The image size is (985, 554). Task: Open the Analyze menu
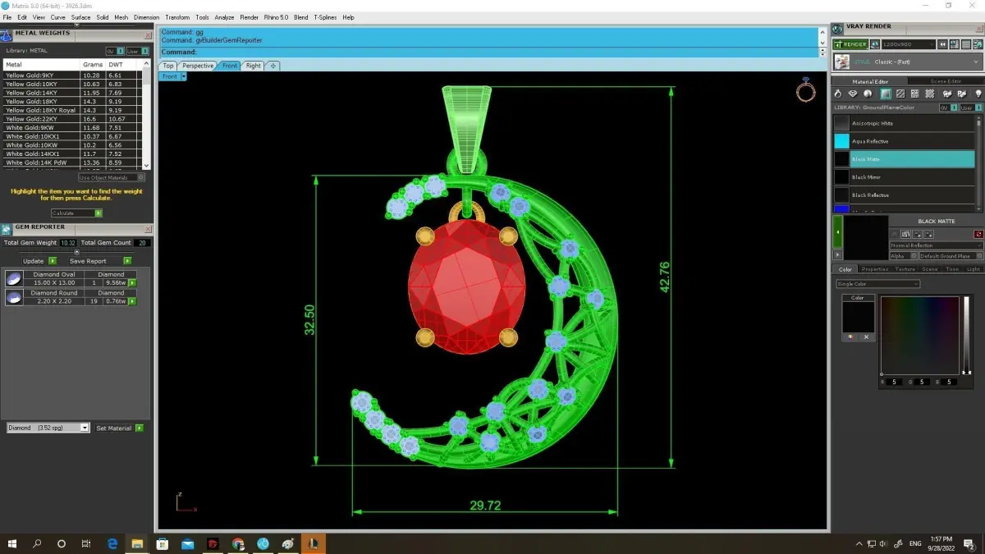click(x=224, y=17)
